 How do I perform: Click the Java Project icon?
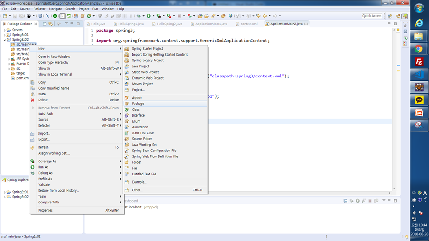point(126,66)
